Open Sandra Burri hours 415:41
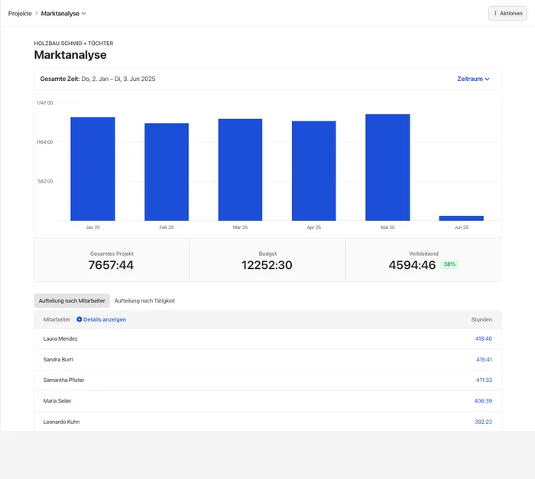535x479 pixels. (482, 359)
